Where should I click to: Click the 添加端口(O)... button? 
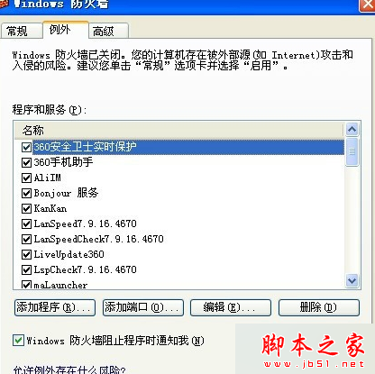[143, 307]
